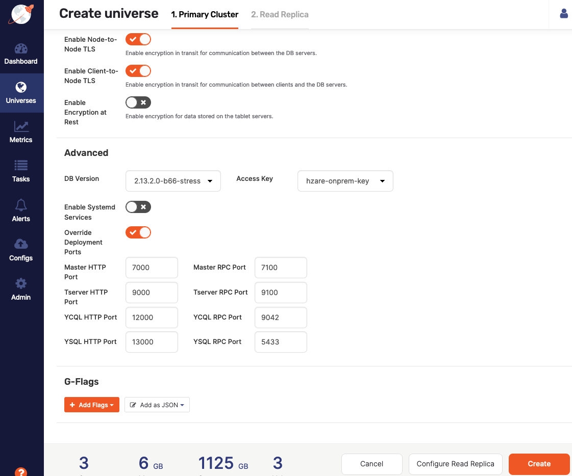Enable Systemd Services switch
This screenshot has width=572, height=476.
coord(138,207)
